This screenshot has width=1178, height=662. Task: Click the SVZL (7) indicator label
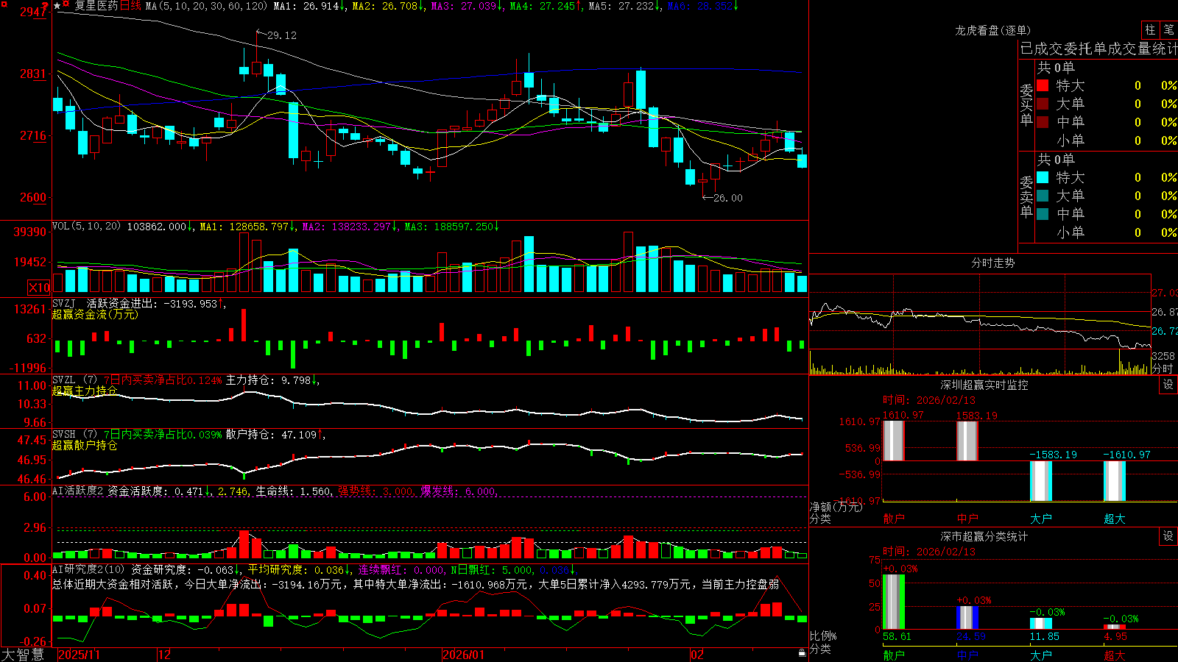point(74,380)
